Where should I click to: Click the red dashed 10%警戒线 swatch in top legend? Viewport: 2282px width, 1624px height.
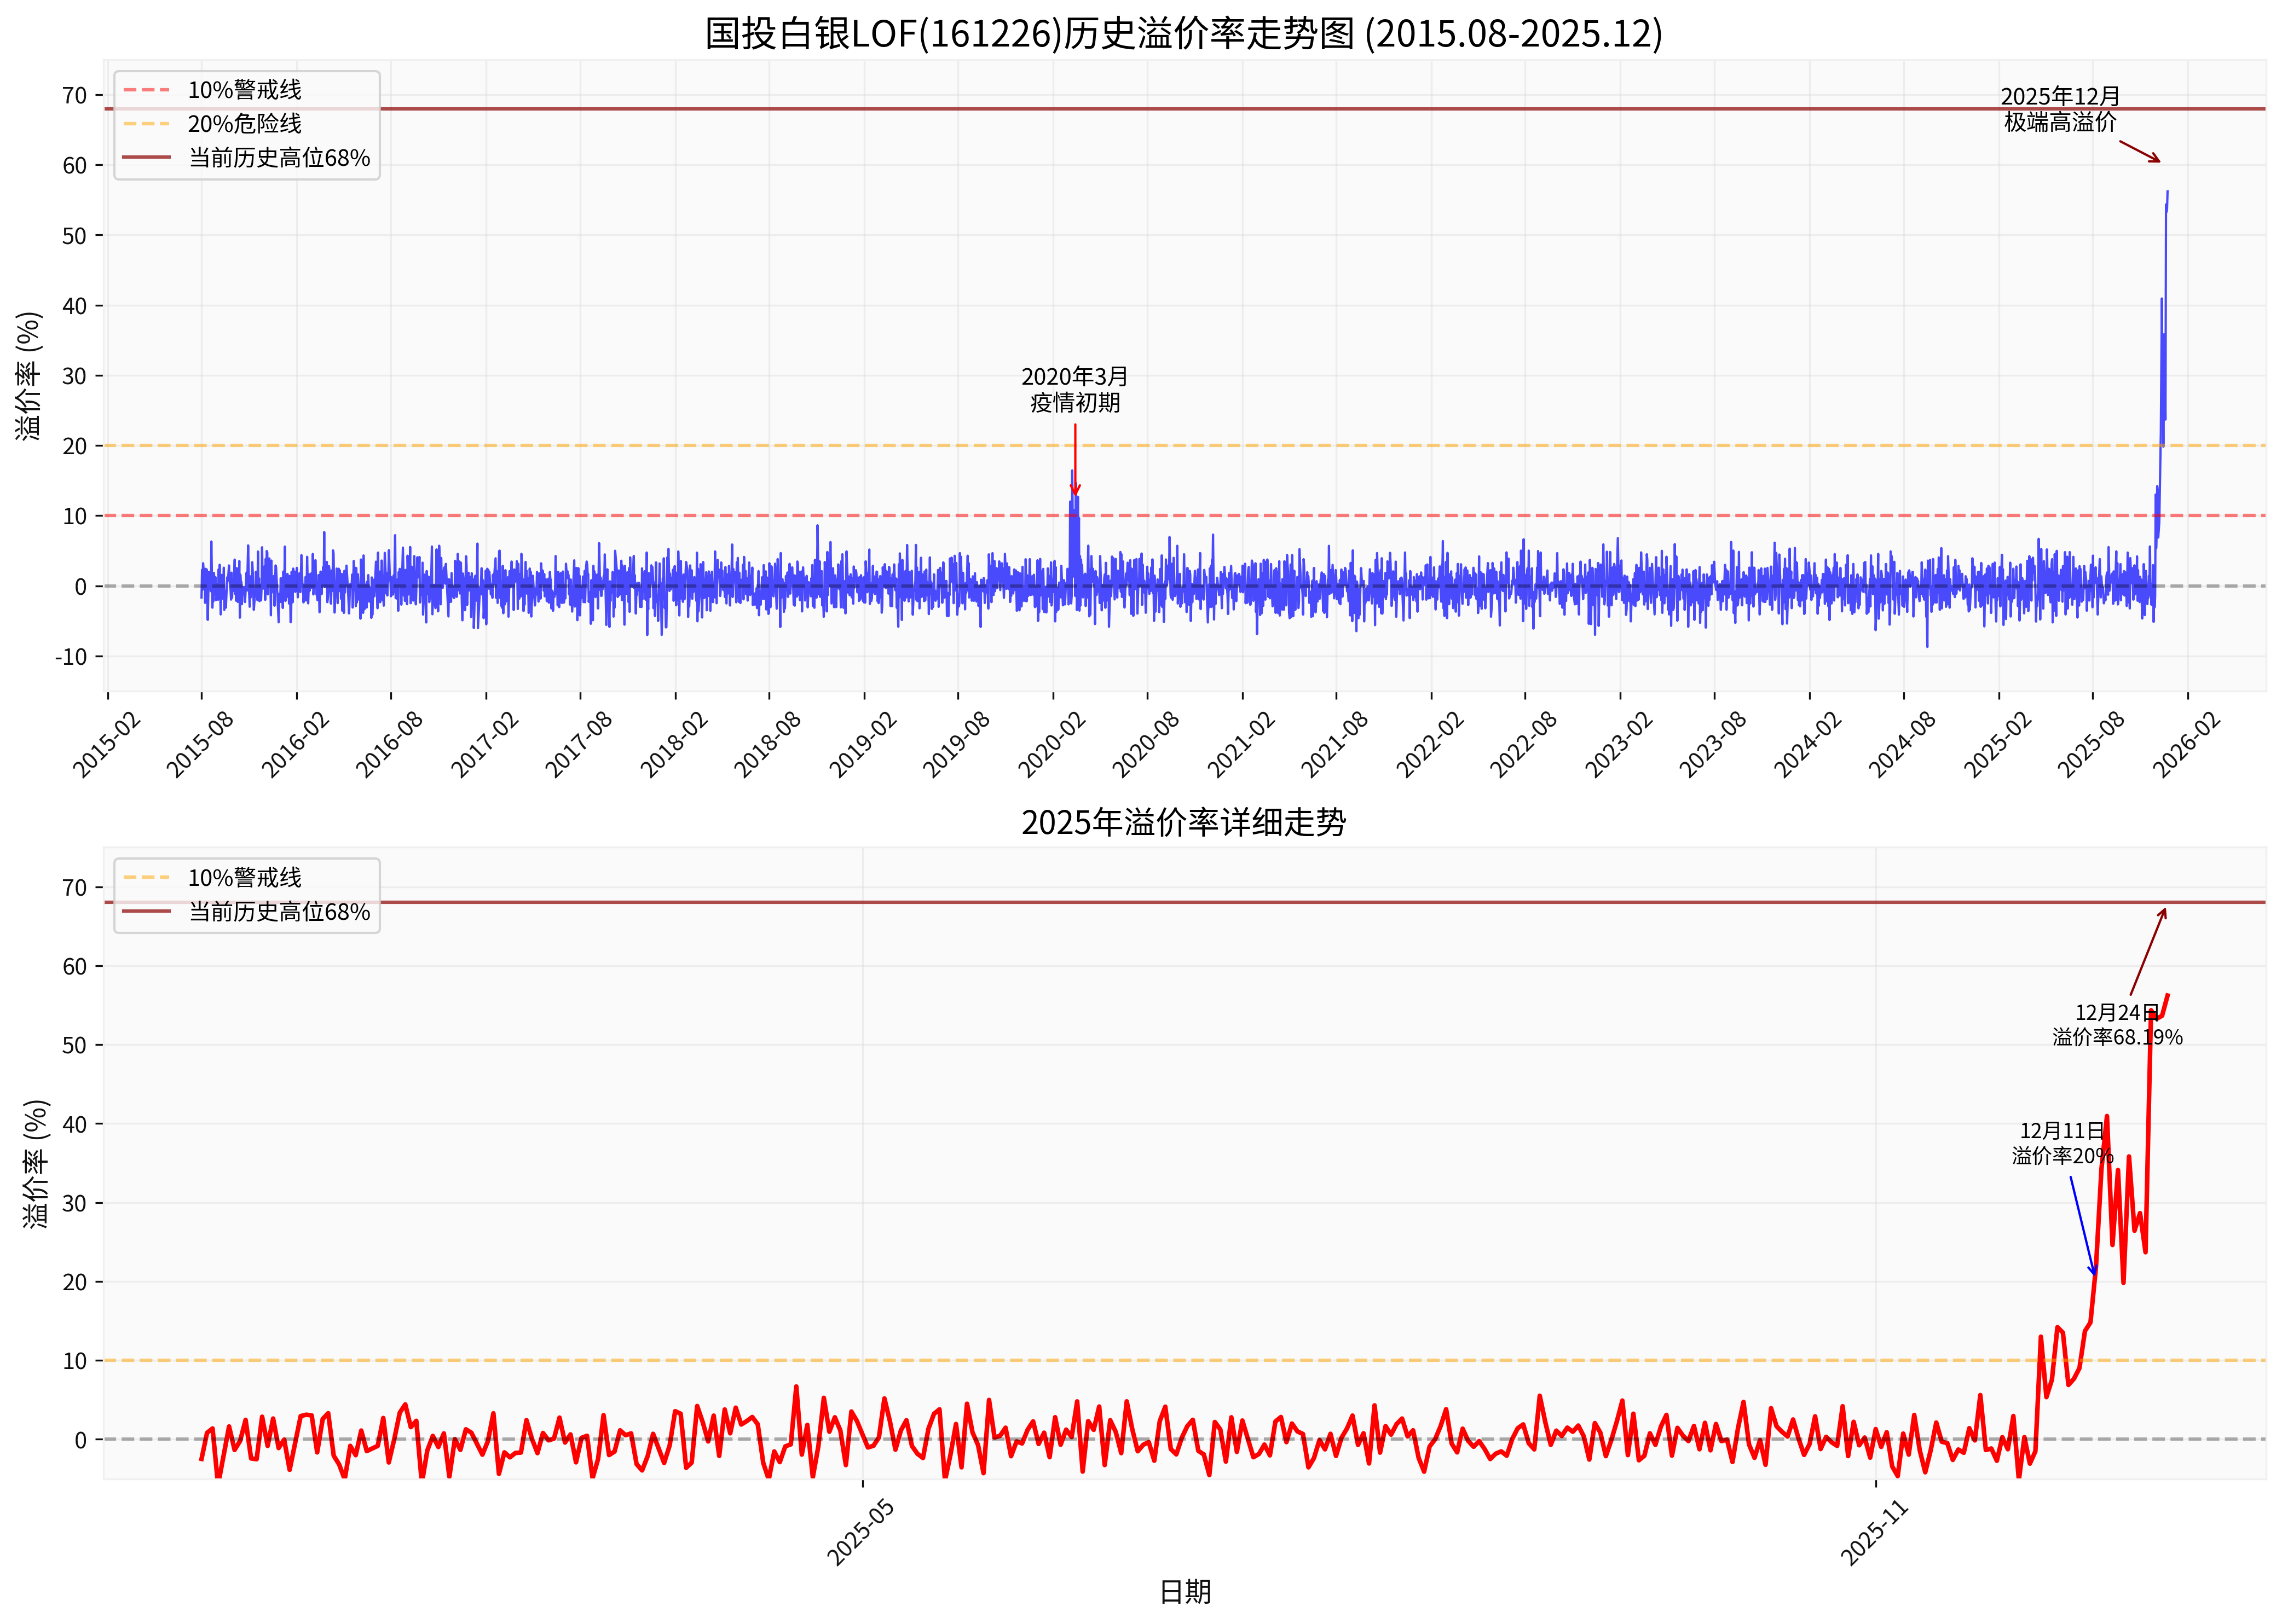[x=146, y=90]
